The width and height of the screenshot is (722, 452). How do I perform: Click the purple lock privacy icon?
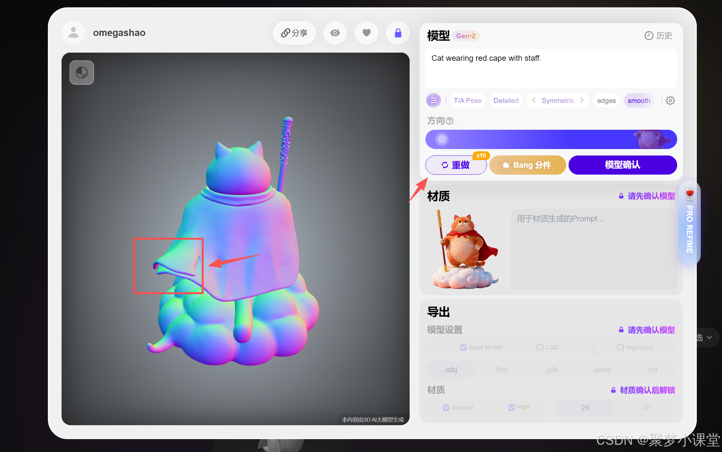tap(398, 33)
